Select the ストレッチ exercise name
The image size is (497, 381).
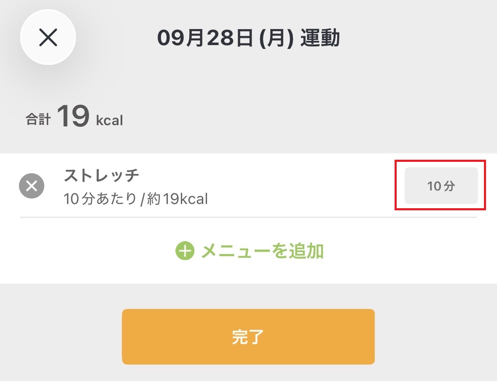[102, 175]
